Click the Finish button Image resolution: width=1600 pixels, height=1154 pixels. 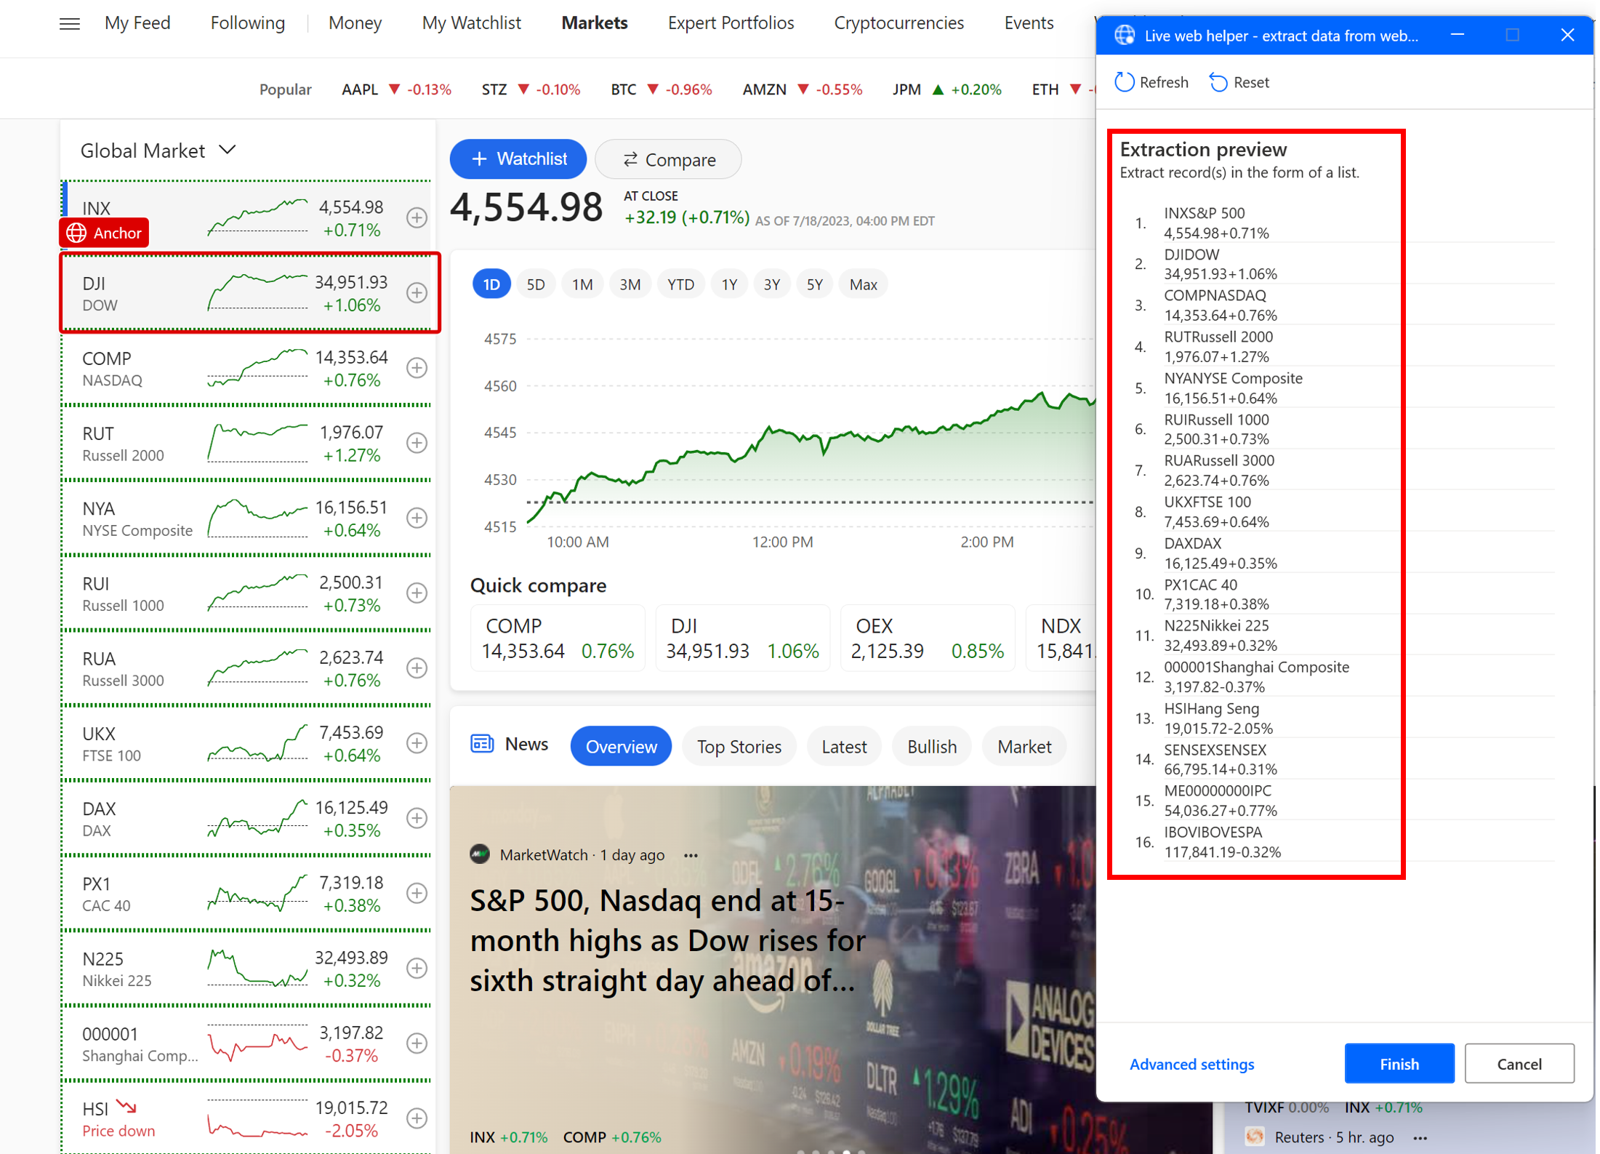coord(1399,1063)
